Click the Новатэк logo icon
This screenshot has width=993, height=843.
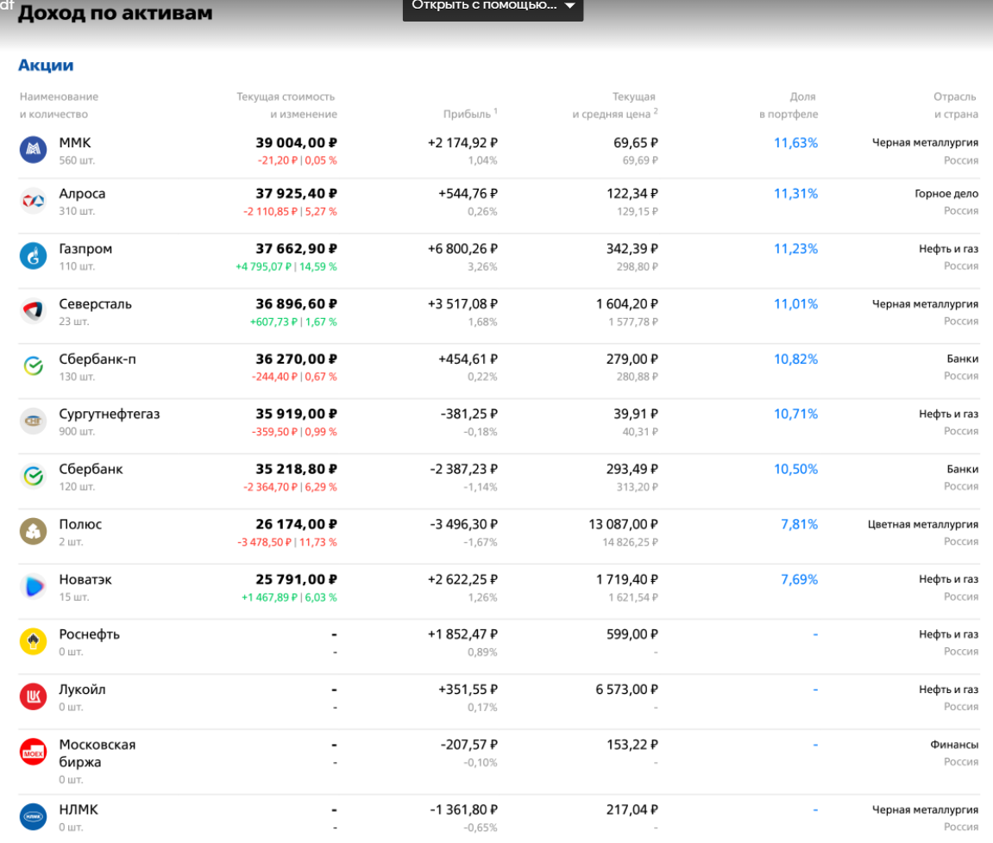tap(33, 587)
